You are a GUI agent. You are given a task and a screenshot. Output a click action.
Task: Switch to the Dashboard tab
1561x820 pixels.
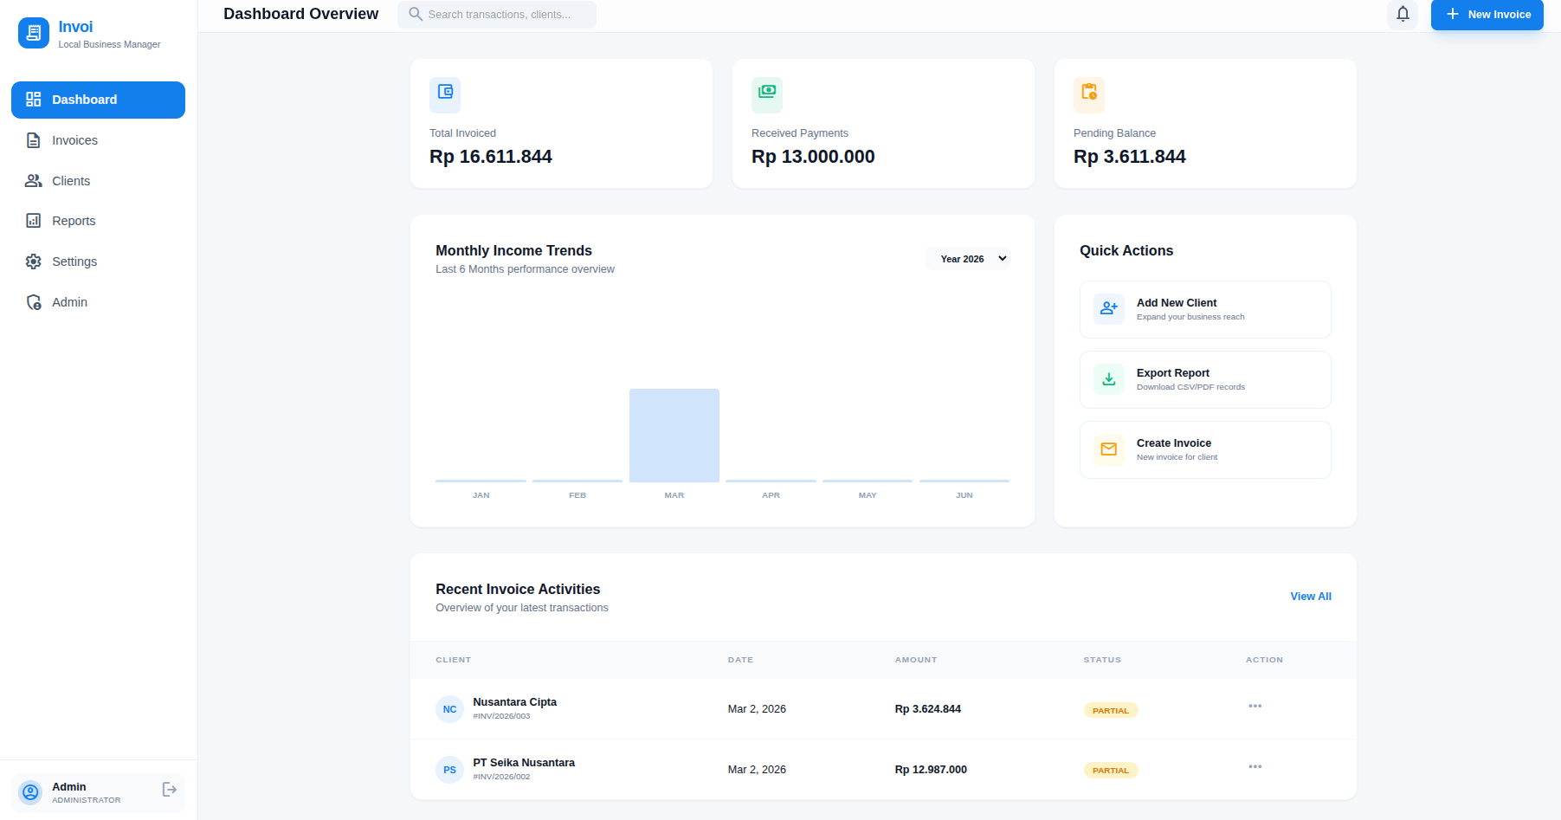pos(83,100)
